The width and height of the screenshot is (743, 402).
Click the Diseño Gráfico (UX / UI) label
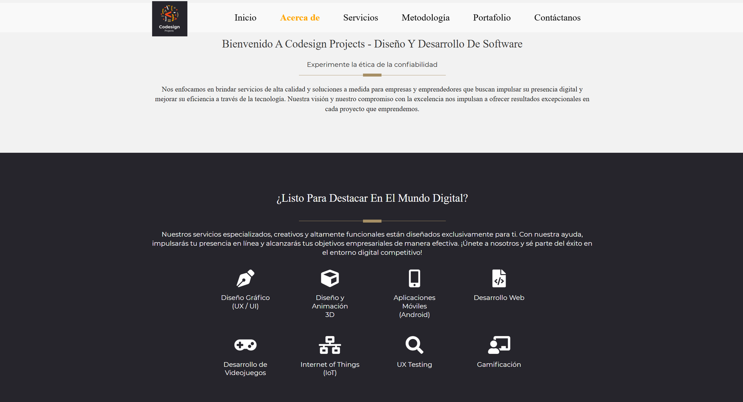click(x=246, y=302)
